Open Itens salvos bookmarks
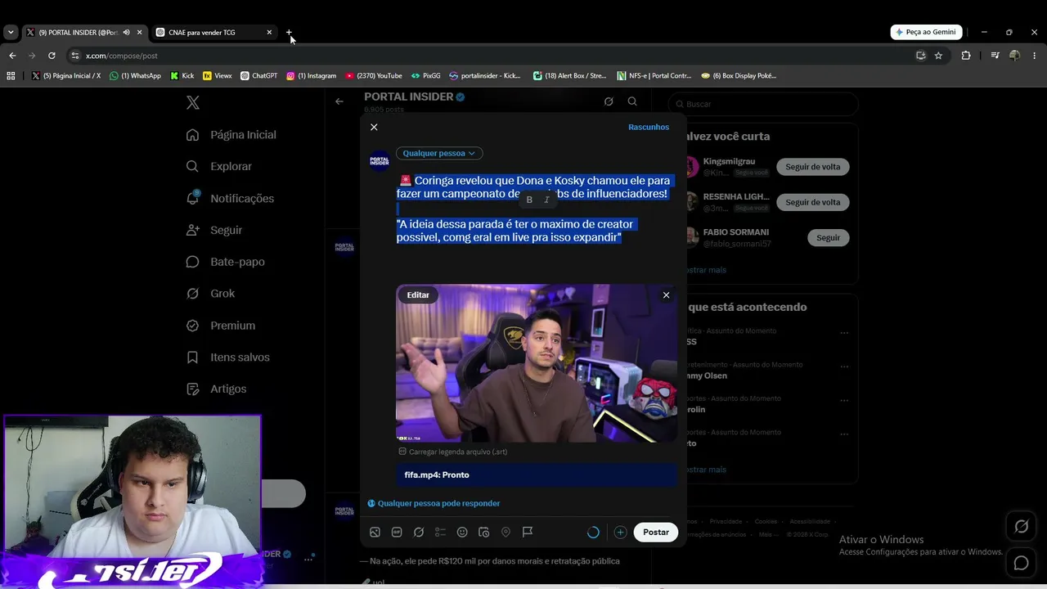Screen dimensions: 1047x589 tap(228, 357)
